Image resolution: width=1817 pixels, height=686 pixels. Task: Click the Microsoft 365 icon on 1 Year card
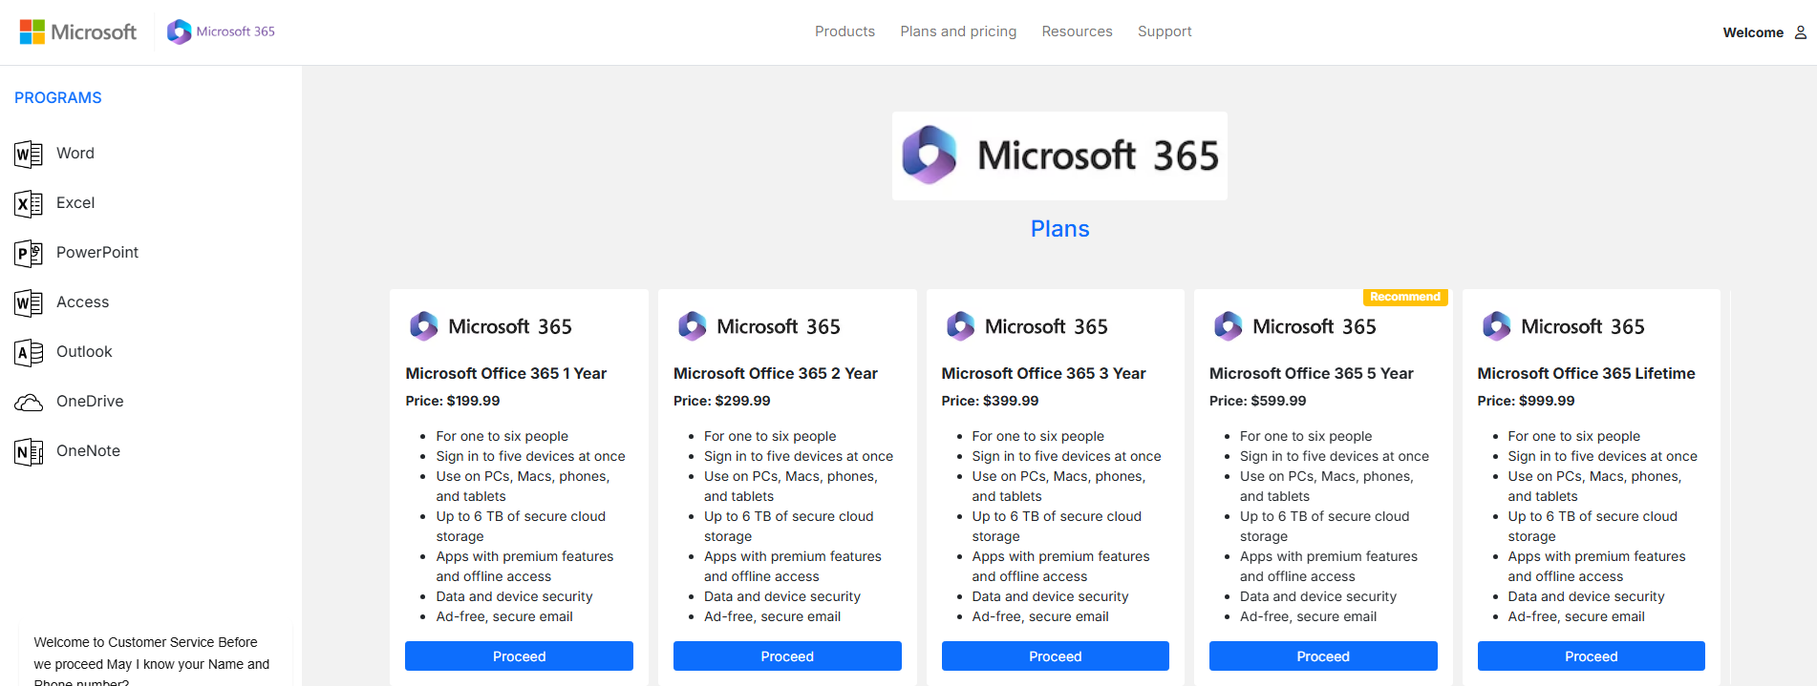pyautogui.click(x=423, y=326)
